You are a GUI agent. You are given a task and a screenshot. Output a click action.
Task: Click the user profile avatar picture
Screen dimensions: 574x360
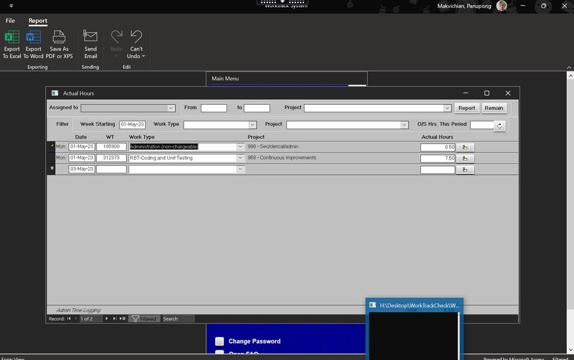502,6
